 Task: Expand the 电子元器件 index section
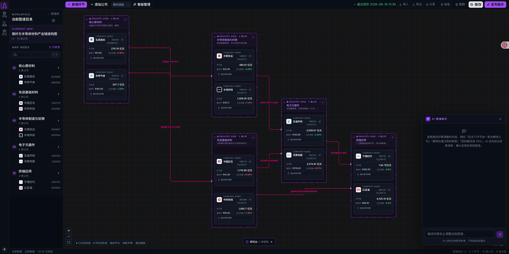pos(58,147)
